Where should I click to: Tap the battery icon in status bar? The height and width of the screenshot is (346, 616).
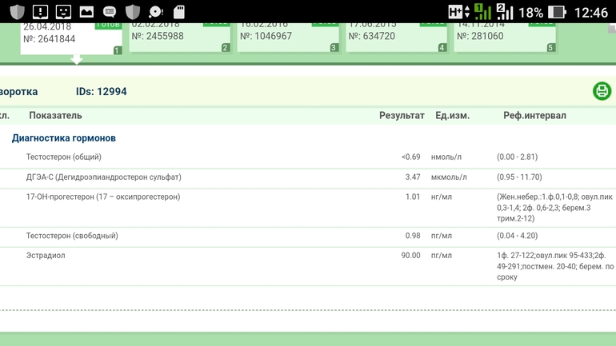(558, 12)
